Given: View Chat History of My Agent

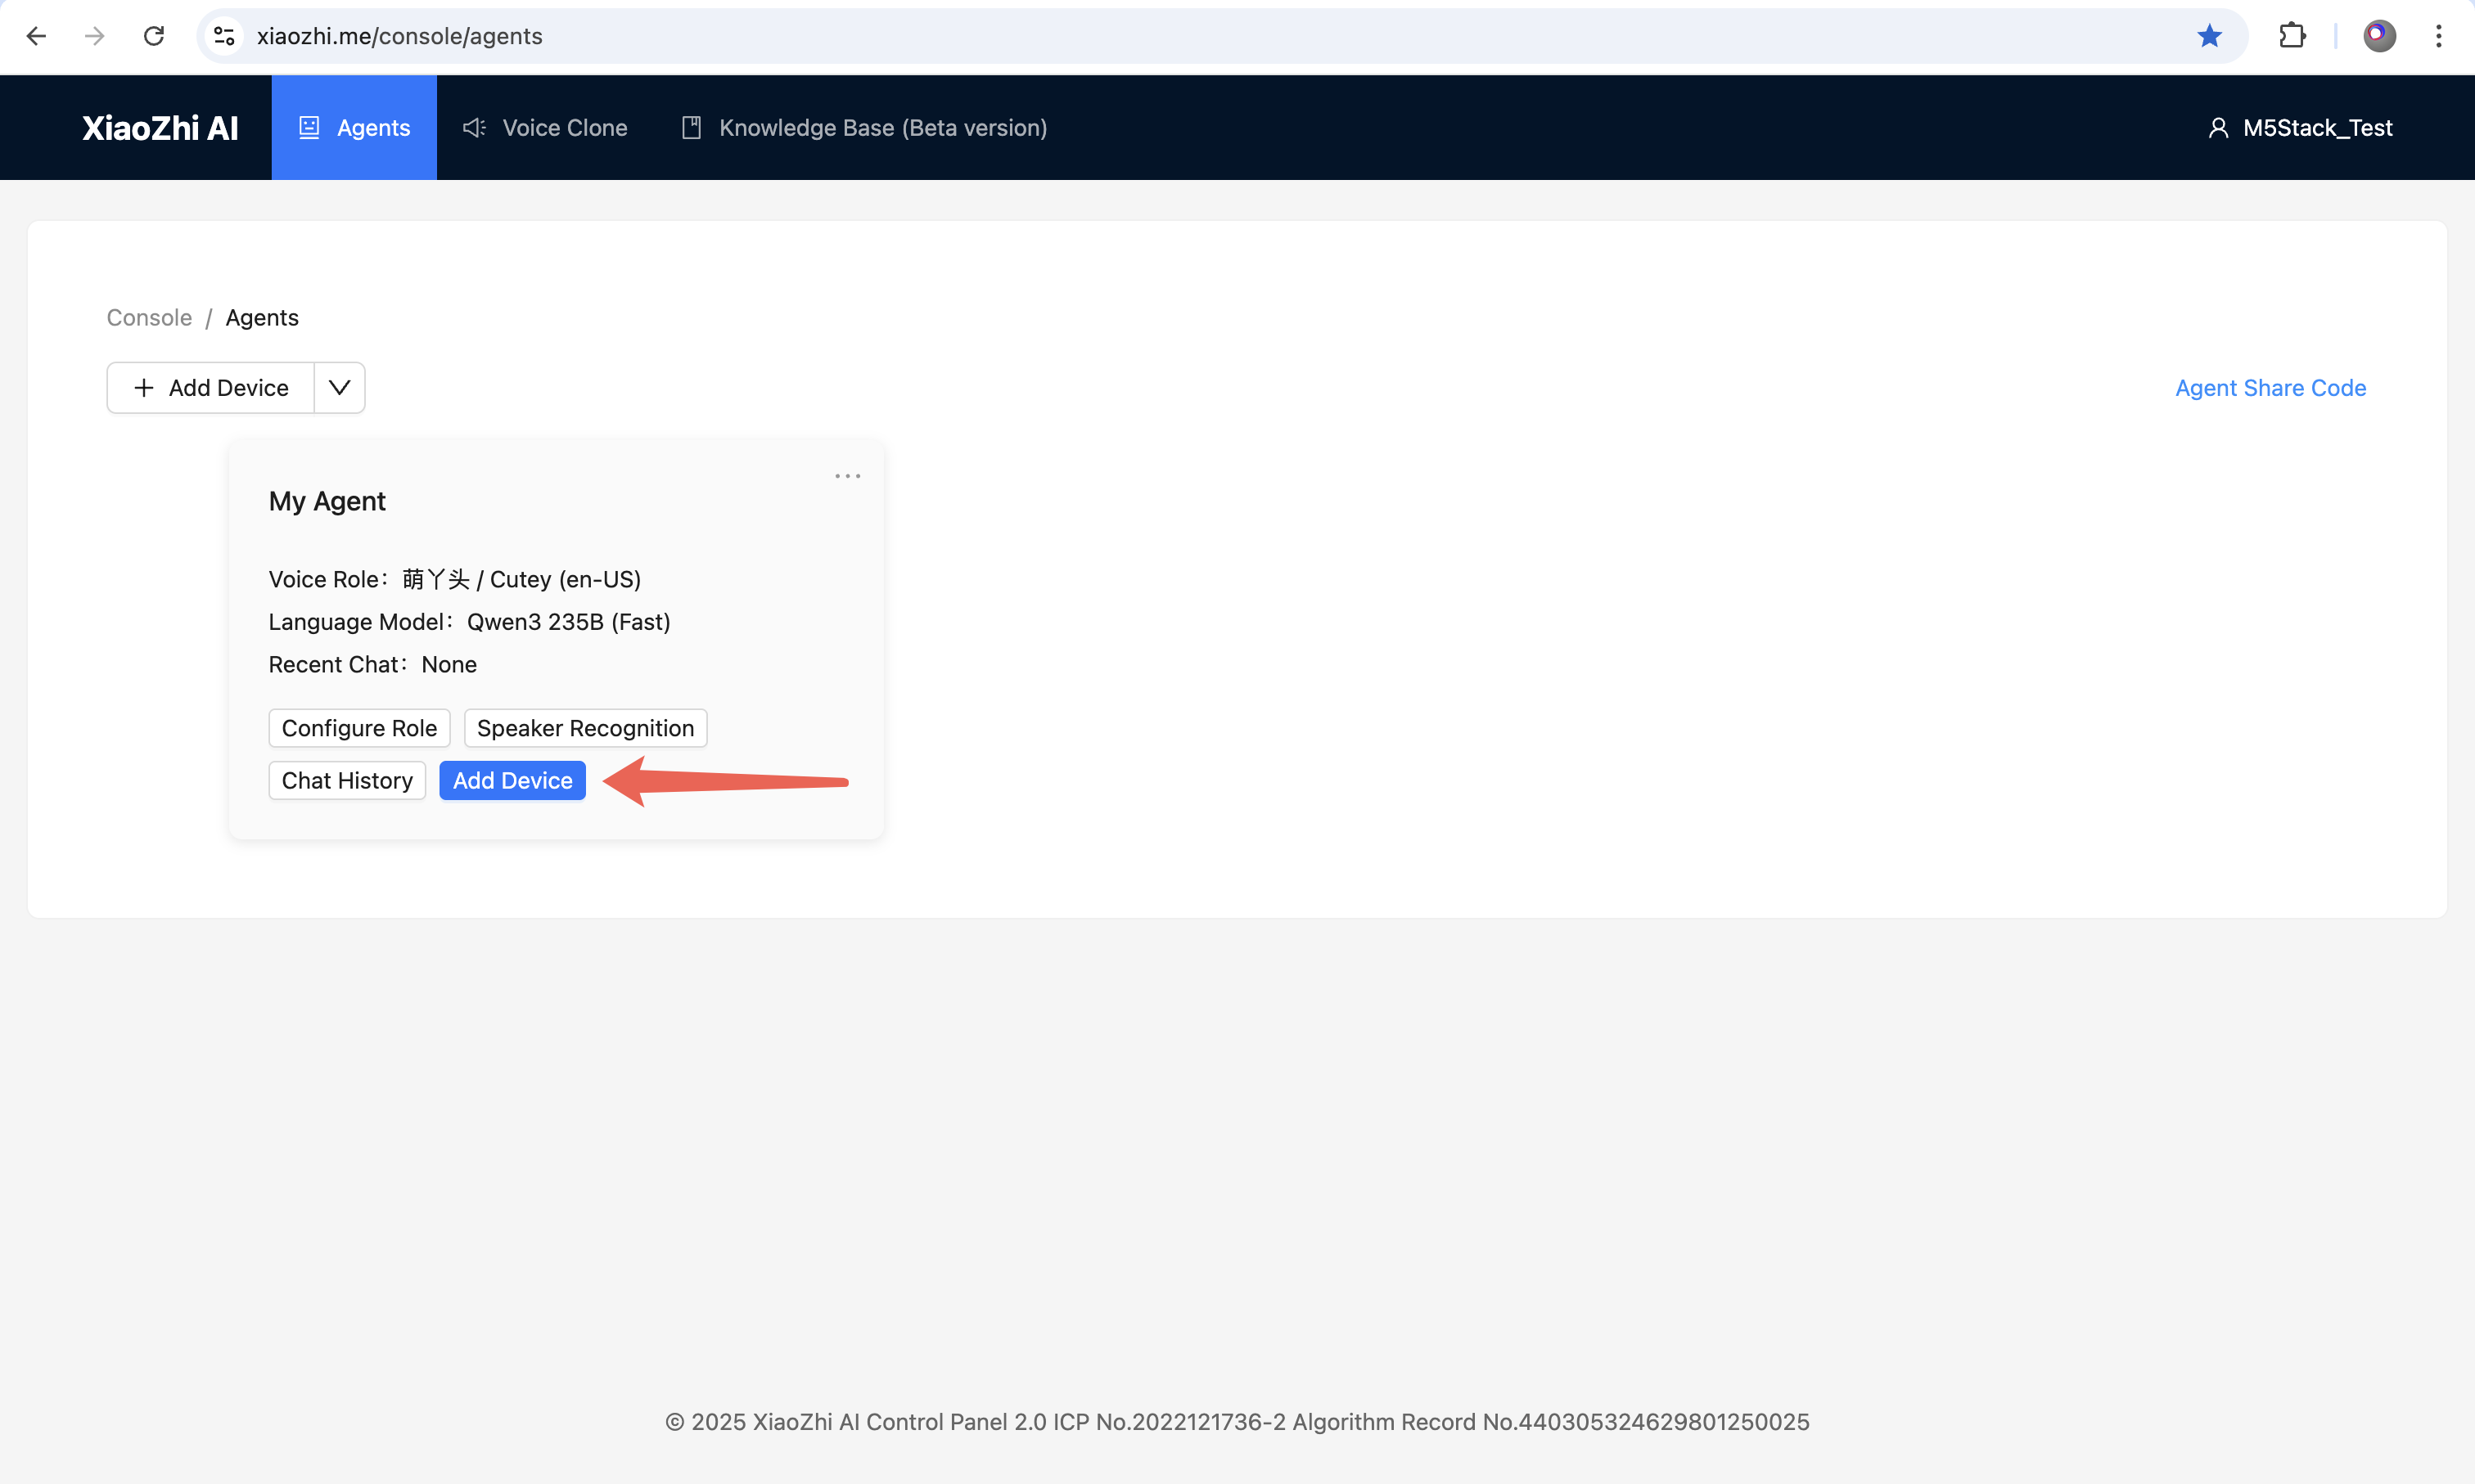Looking at the screenshot, I should click(x=347, y=781).
